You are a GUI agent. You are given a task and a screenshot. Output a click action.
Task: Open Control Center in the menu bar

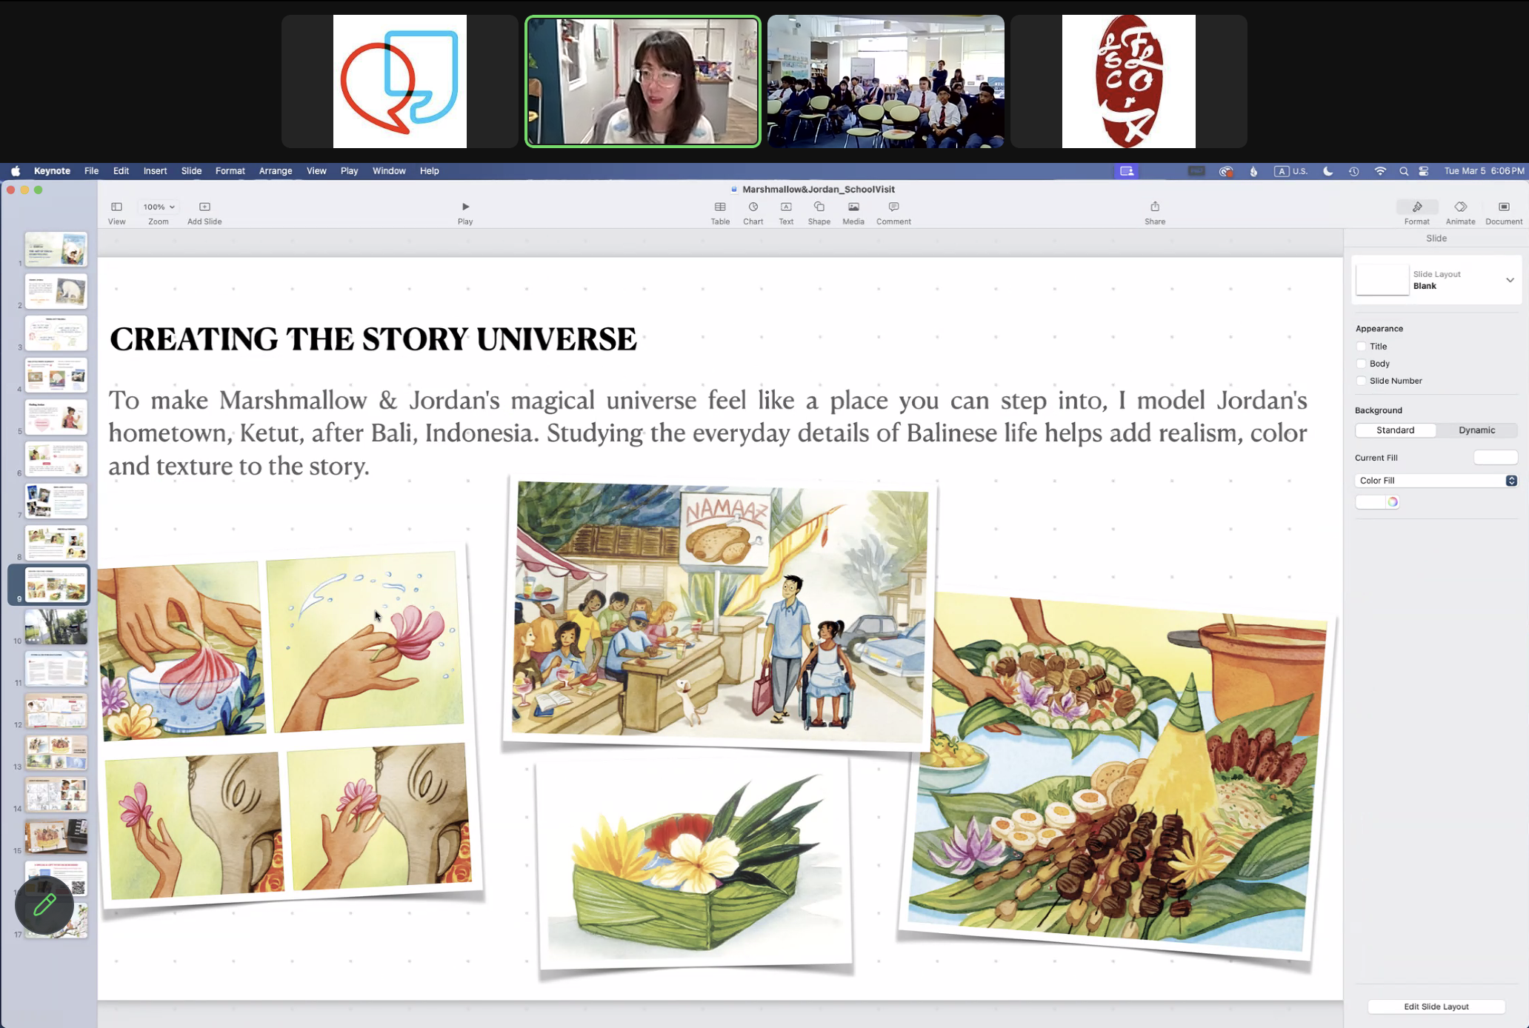1424,170
